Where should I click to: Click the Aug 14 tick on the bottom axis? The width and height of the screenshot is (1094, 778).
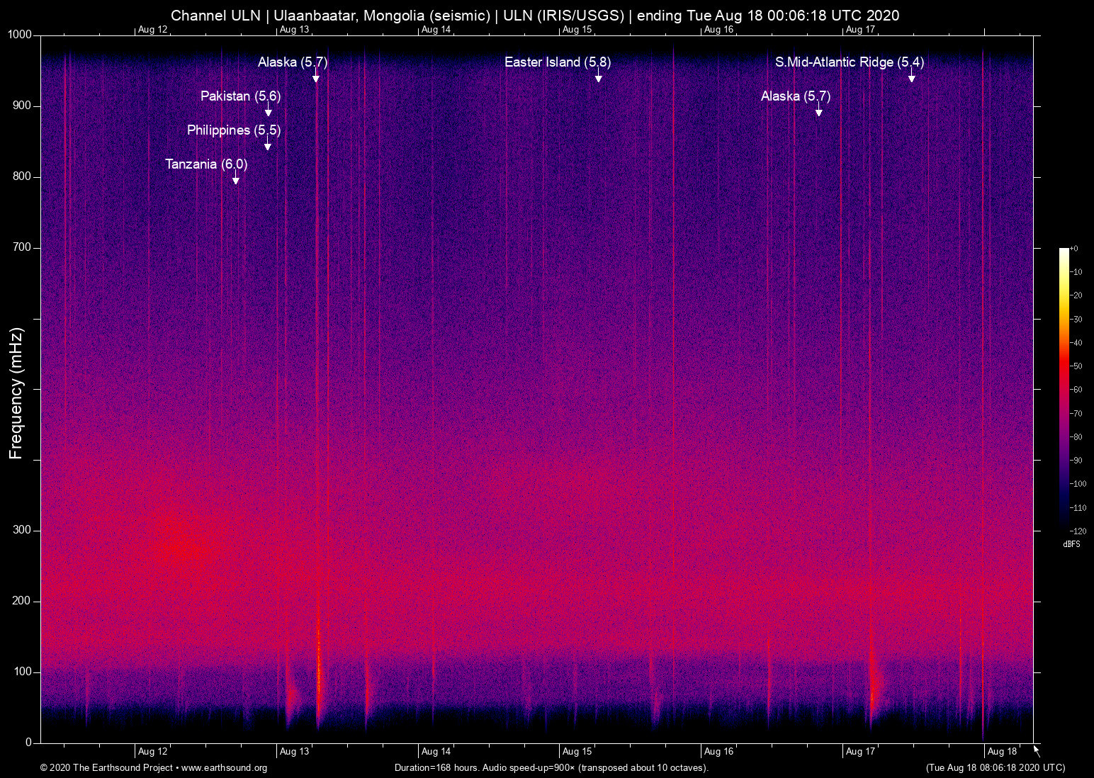point(436,752)
